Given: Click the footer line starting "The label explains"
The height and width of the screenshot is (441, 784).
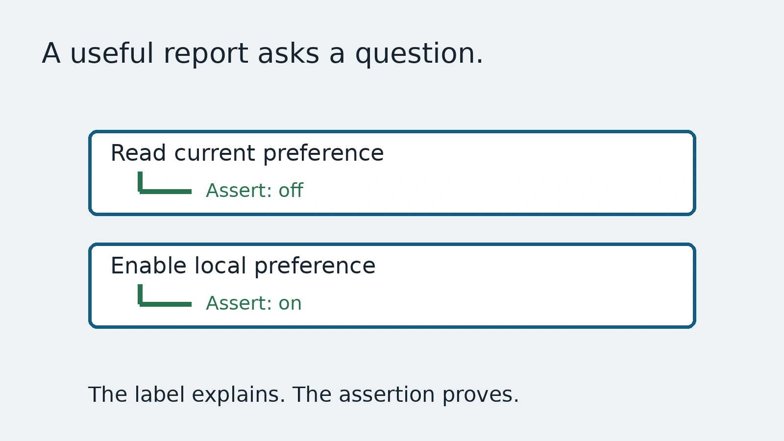Looking at the screenshot, I should coord(303,395).
